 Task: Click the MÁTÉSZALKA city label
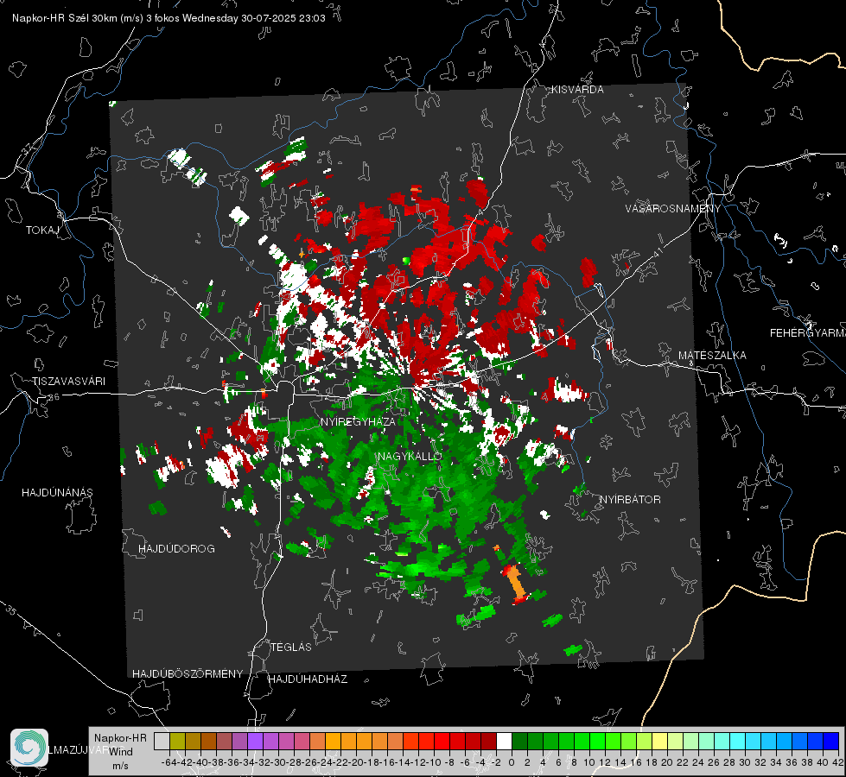pyautogui.click(x=712, y=356)
